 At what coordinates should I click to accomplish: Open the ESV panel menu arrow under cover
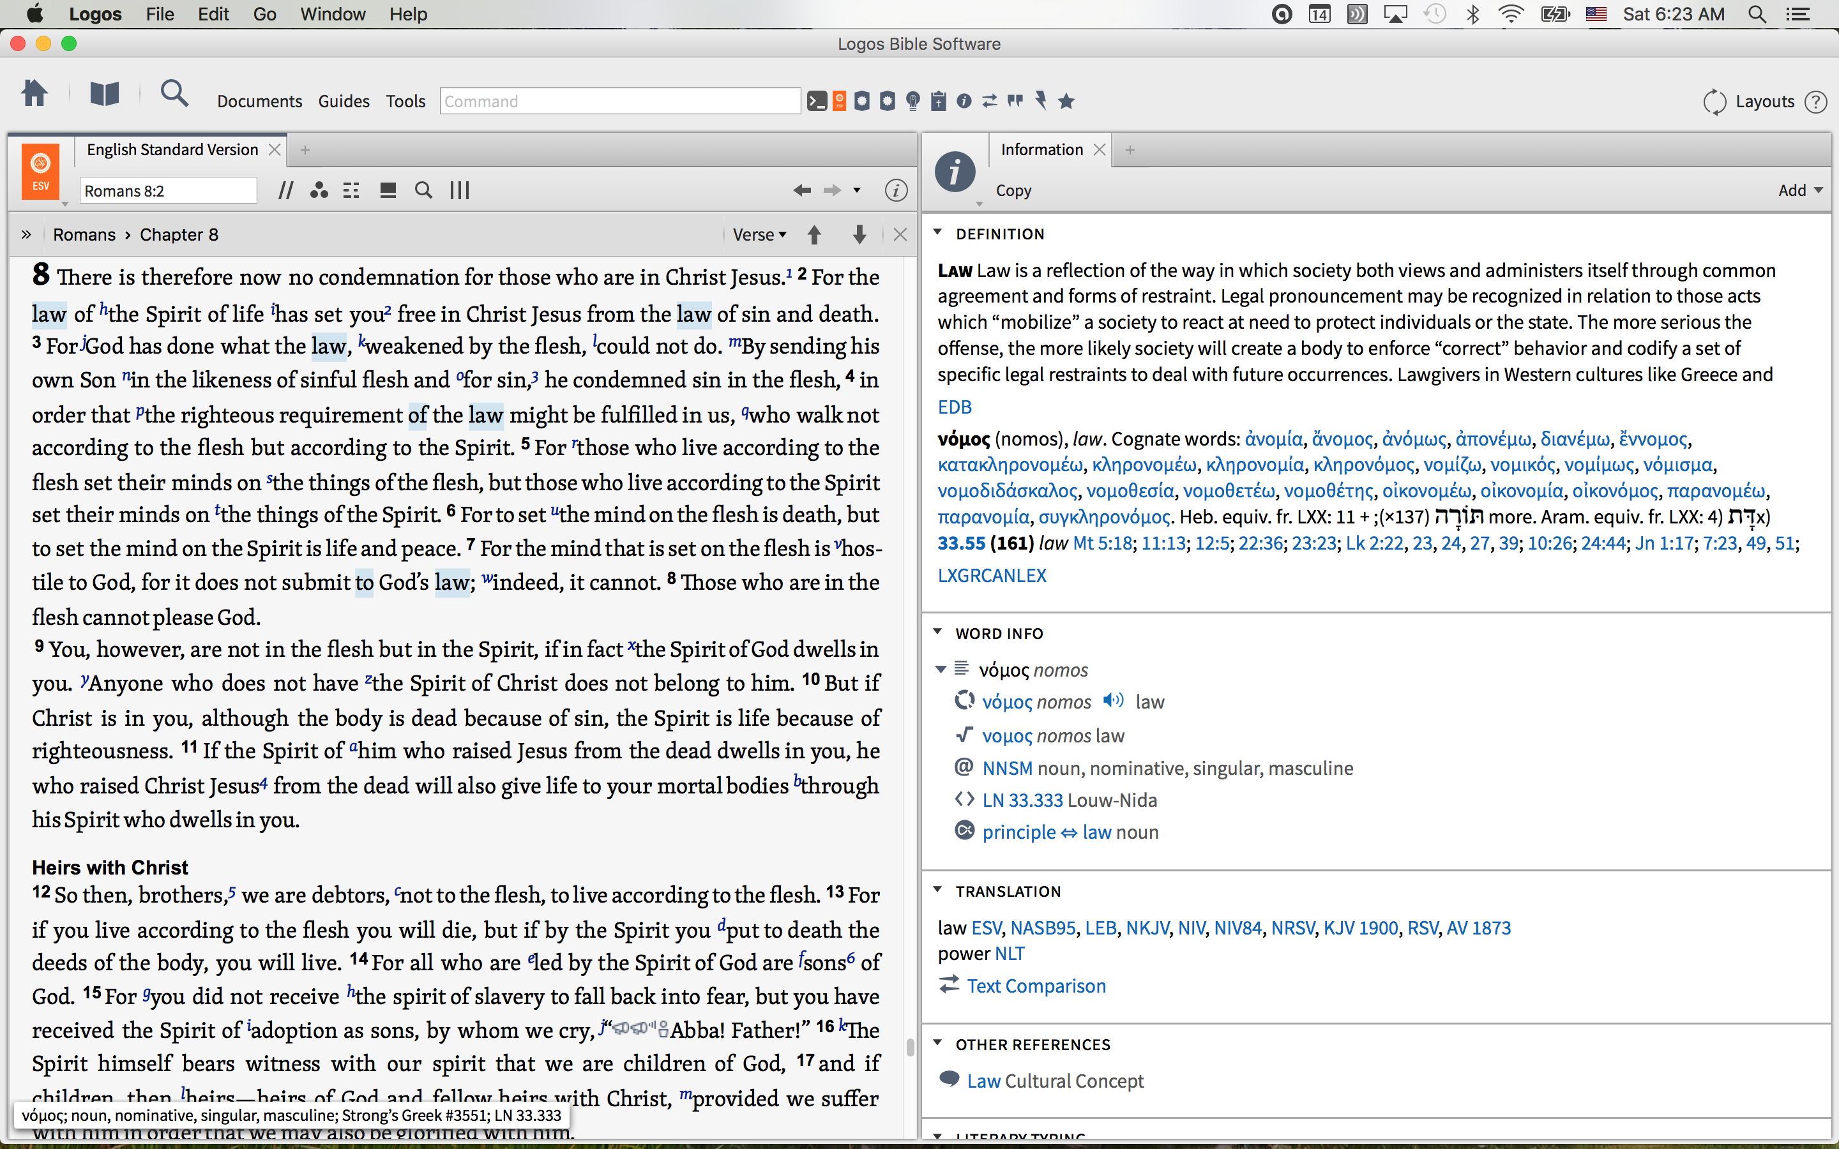[64, 204]
